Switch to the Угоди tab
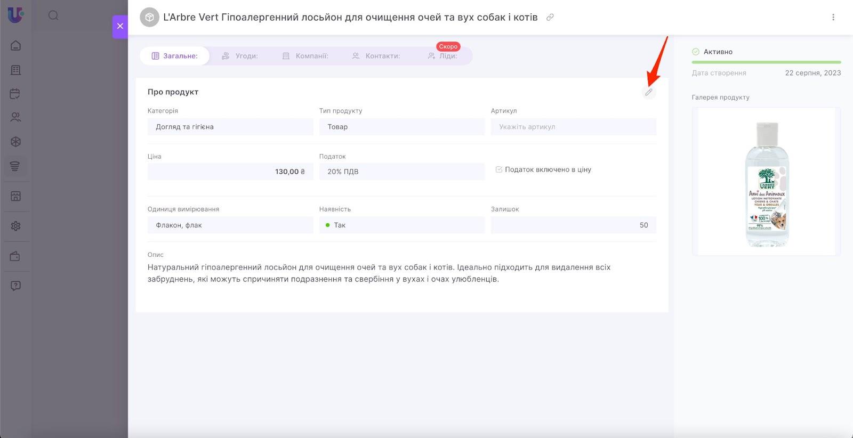This screenshot has height=438, width=853. pos(240,56)
